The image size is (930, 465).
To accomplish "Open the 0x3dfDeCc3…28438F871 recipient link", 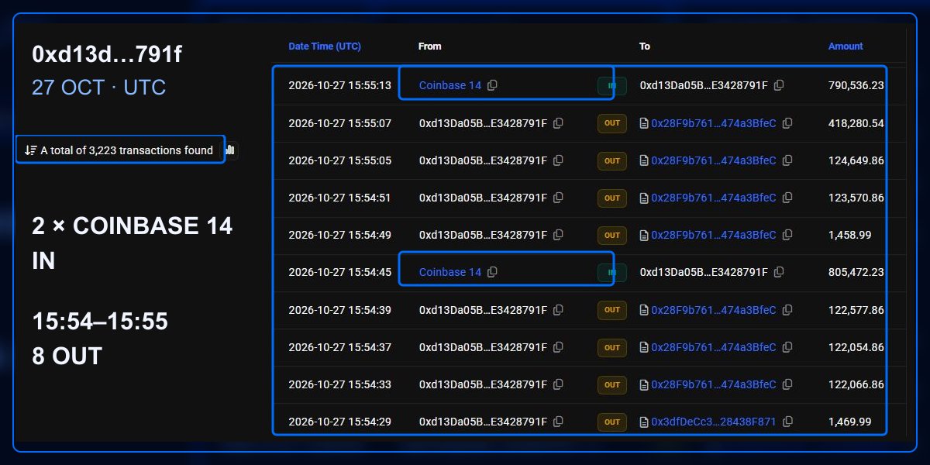I will pyautogui.click(x=713, y=422).
